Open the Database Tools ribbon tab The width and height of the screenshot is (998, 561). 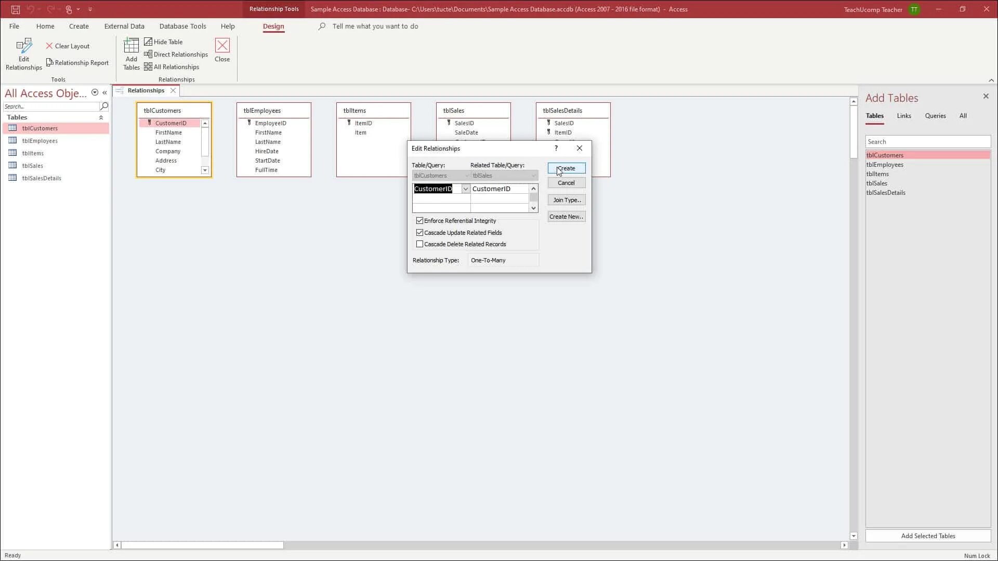tap(182, 26)
